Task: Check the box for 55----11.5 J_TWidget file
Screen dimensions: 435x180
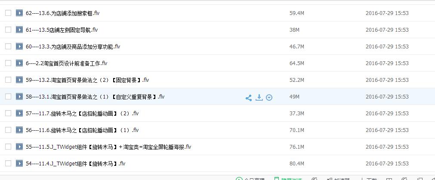Action: point(8,147)
